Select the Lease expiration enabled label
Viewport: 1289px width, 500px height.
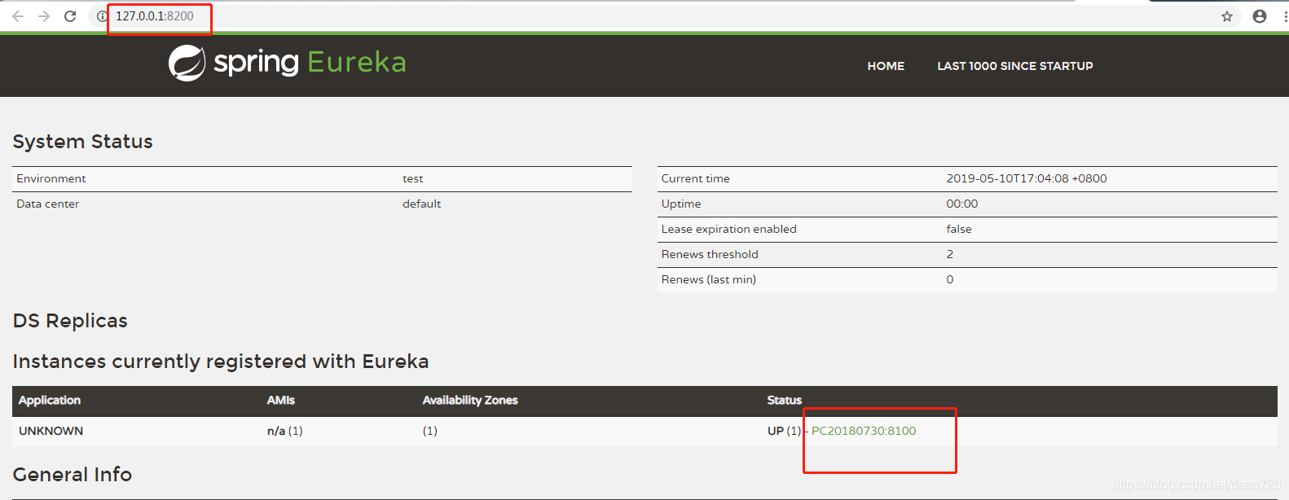click(729, 229)
